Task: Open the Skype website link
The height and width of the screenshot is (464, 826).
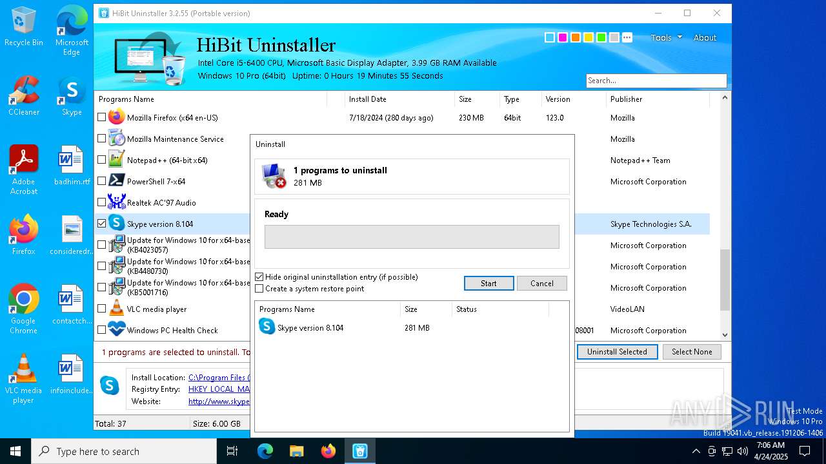Action: point(219,401)
